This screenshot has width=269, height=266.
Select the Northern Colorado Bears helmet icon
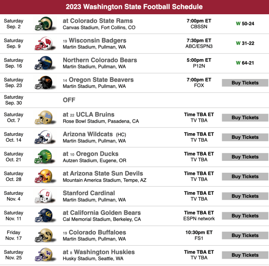[x=45, y=63]
